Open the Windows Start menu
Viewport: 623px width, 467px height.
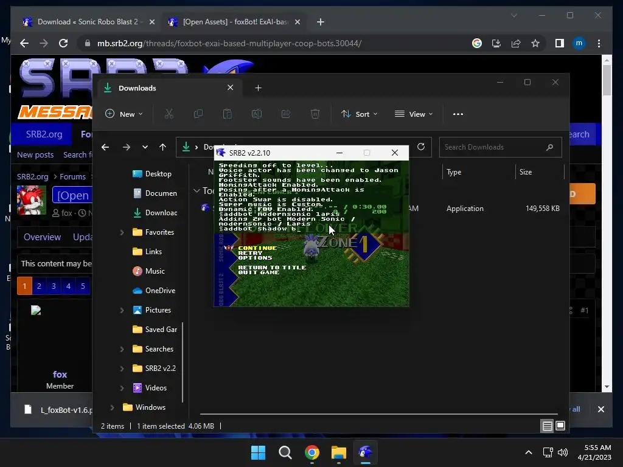click(x=258, y=452)
